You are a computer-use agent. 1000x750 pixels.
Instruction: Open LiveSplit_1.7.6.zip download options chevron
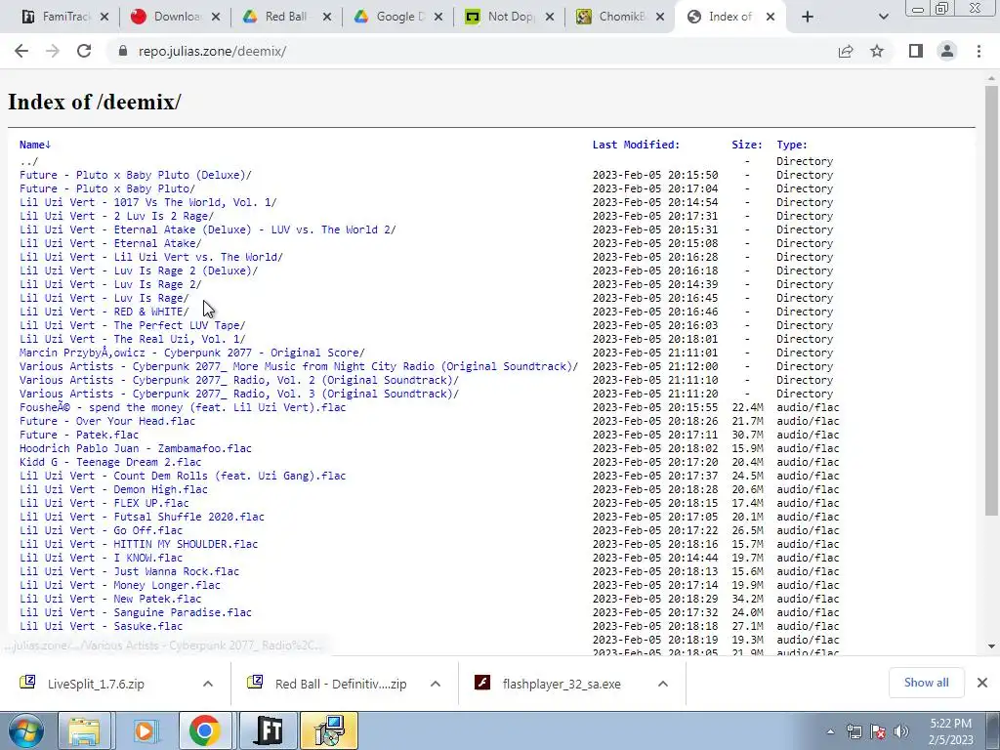208,684
